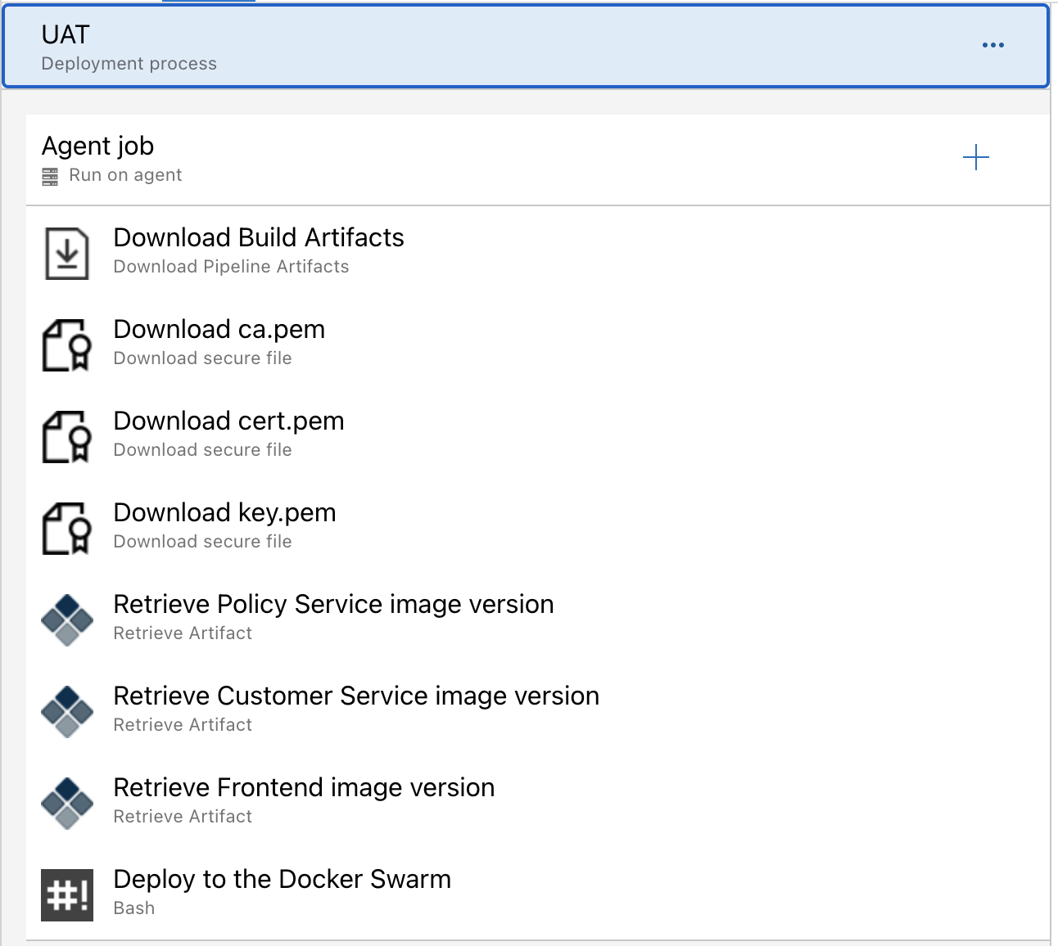Select the Download ca.pem task
1058x946 pixels.
pyautogui.click(x=219, y=330)
